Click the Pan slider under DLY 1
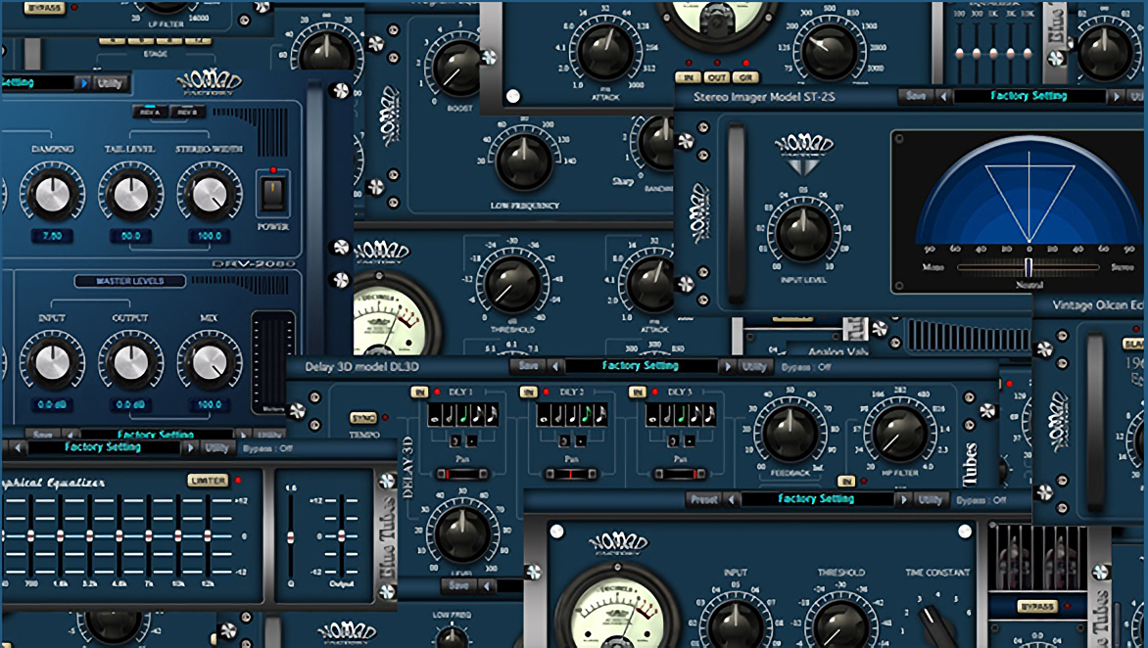The height and width of the screenshot is (648, 1148). coord(462,474)
